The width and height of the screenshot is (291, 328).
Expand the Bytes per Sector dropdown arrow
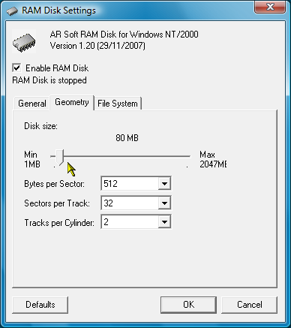[164, 184]
